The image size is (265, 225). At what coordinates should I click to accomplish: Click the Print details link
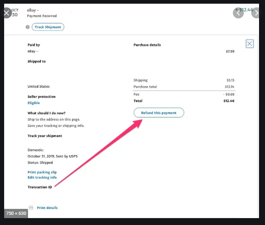click(47, 208)
